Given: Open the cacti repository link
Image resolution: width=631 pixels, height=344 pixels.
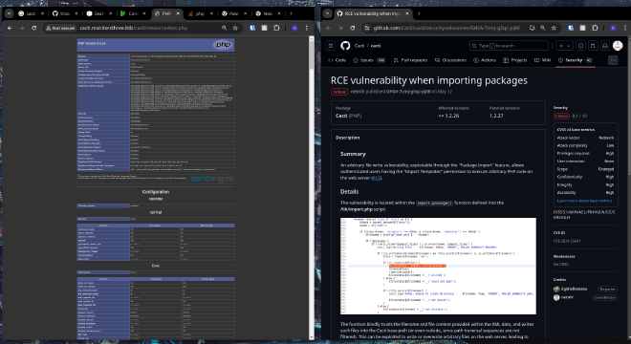Looking at the screenshot, I should tap(376, 46).
